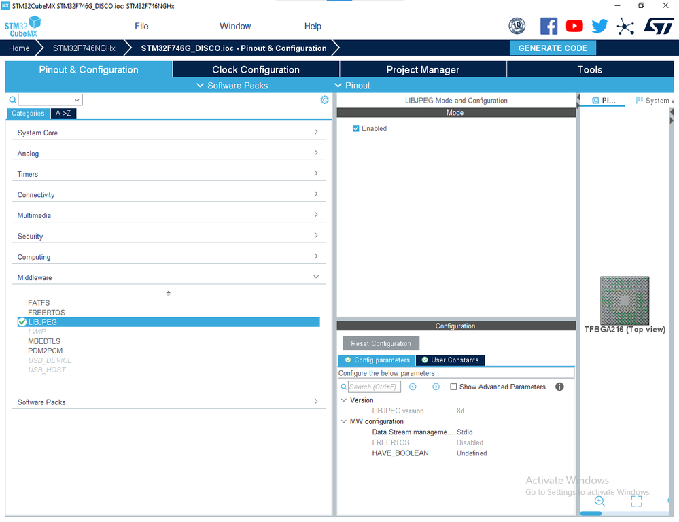
Task: Uncheck the LIBJPEG Enabled checkbox
Action: coord(356,128)
